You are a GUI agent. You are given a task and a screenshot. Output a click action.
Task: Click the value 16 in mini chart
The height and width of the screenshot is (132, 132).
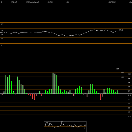coord(85,125)
